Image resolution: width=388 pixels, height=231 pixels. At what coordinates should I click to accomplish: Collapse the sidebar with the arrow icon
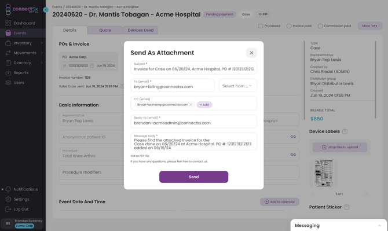(x=46, y=10)
